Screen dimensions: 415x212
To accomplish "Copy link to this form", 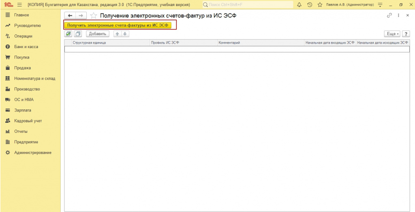I will coord(389,15).
